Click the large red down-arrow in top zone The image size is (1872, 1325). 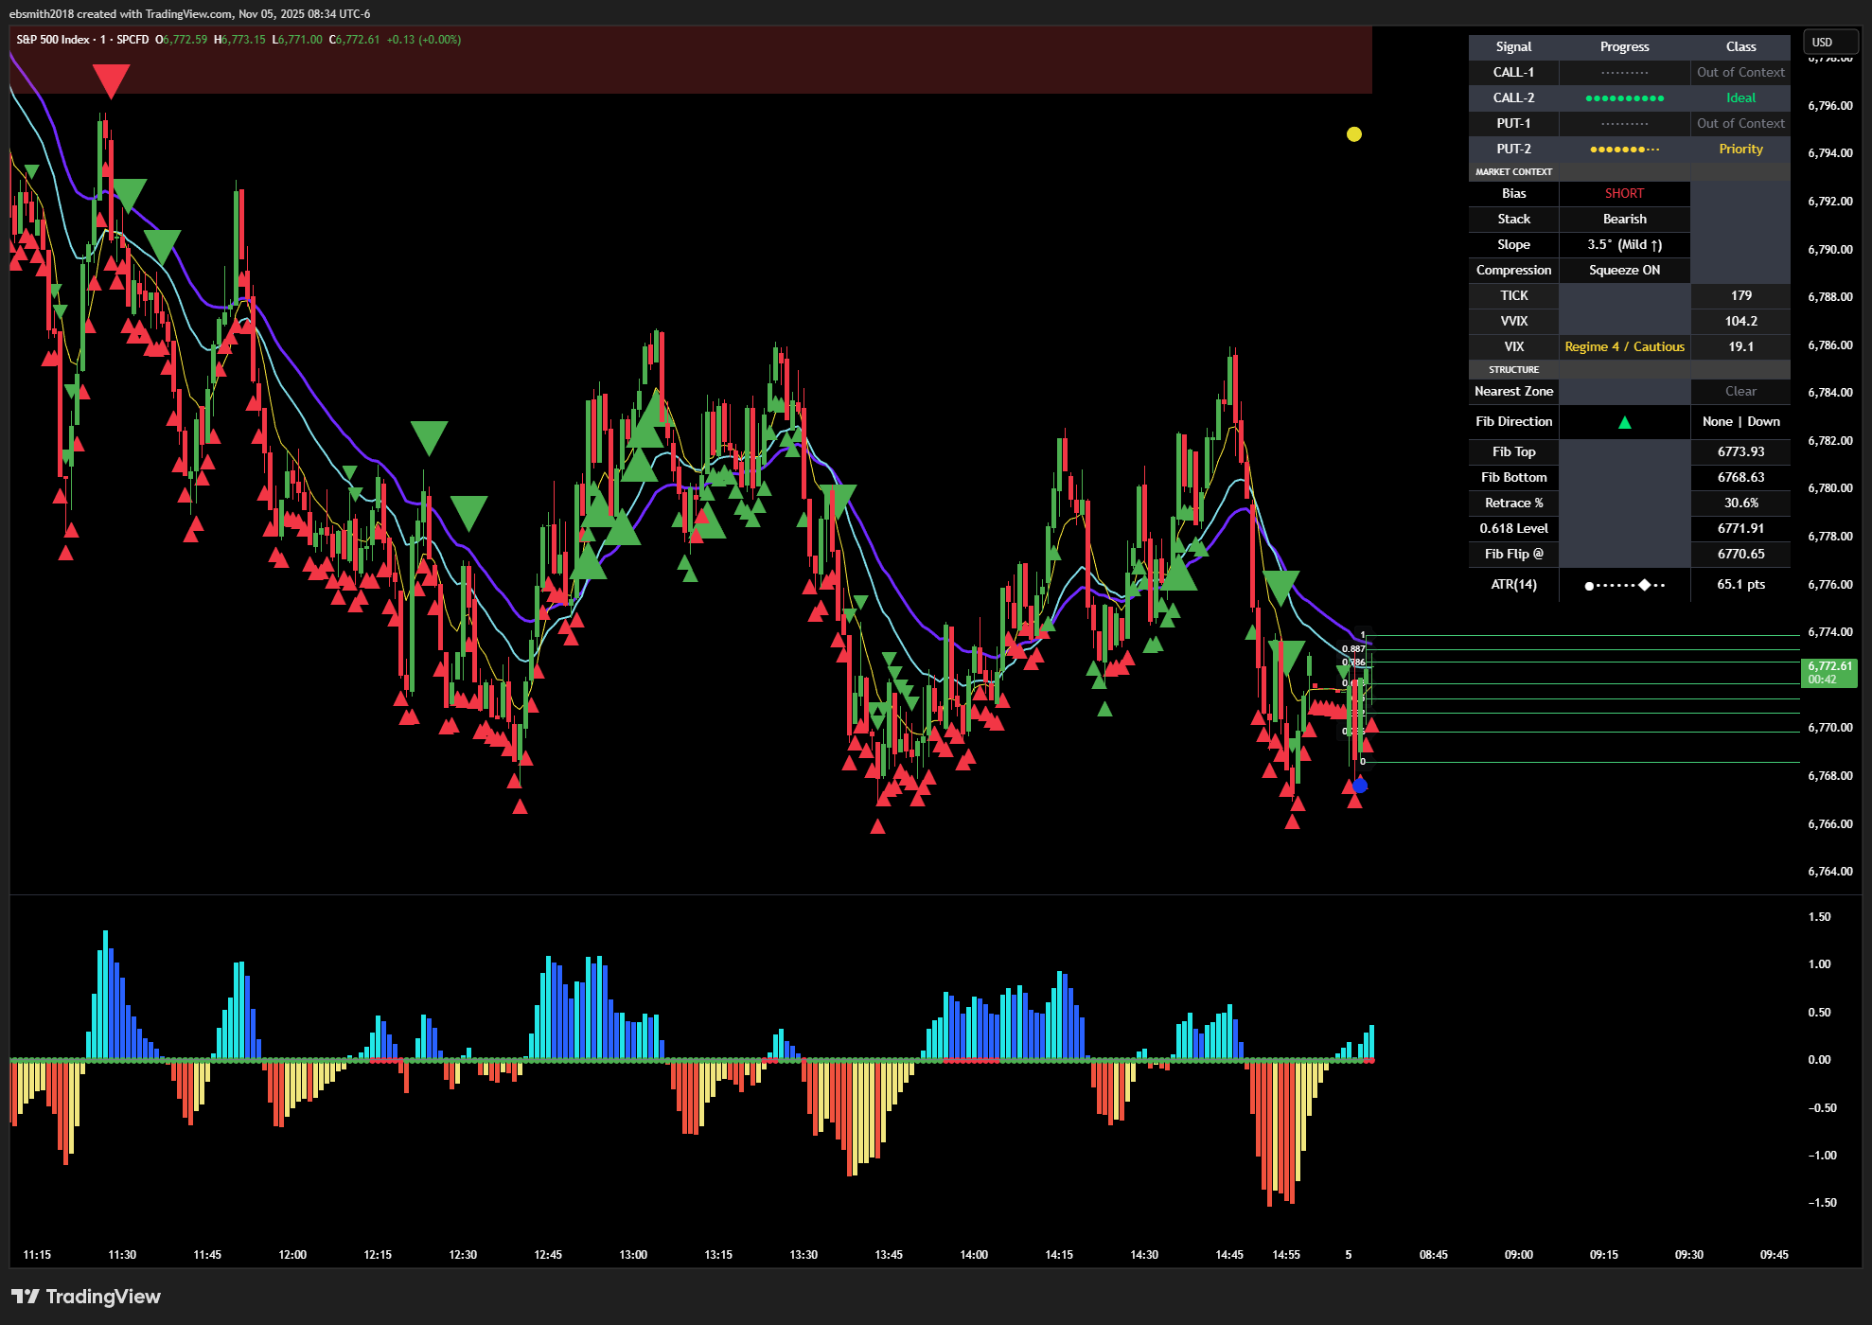coord(111,79)
